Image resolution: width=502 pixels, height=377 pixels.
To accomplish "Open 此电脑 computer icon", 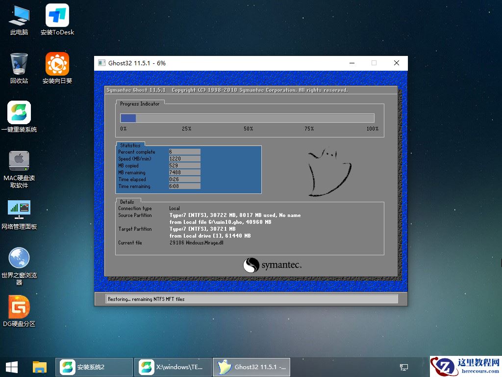I will click(18, 20).
